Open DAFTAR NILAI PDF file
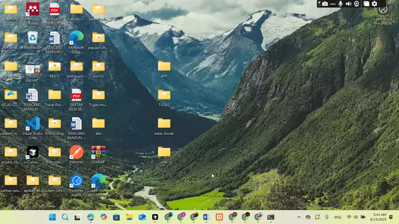The image size is (399, 224). (76, 95)
